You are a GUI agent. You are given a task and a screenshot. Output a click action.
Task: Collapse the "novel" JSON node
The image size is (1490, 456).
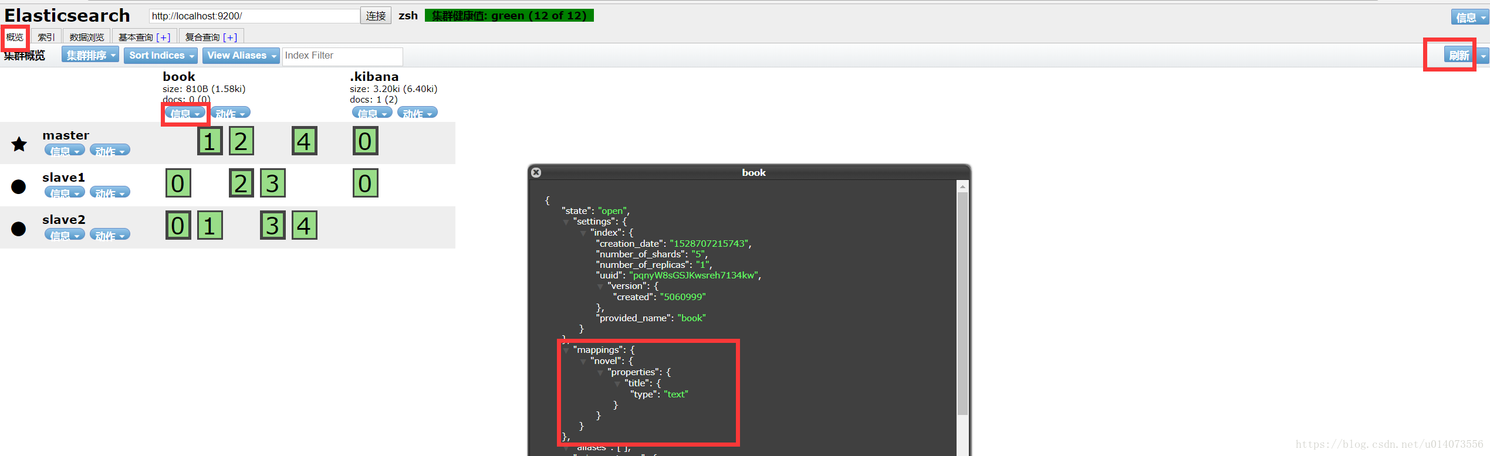[x=583, y=362]
